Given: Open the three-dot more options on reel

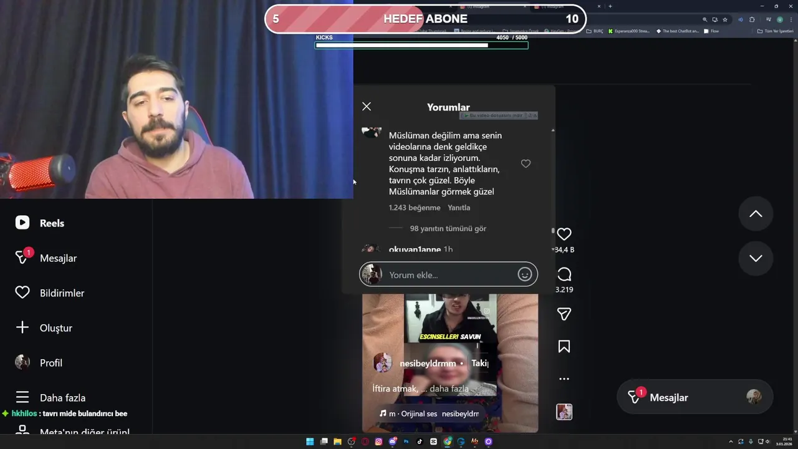Looking at the screenshot, I should [x=564, y=379].
